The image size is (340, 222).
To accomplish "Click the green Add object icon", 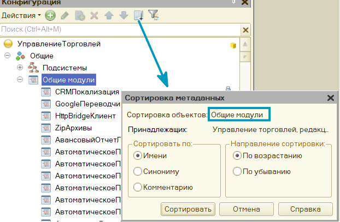I will pos(50,16).
